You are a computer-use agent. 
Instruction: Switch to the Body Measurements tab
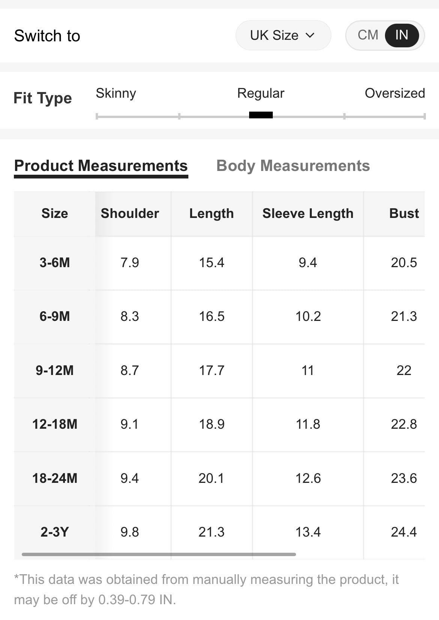(x=293, y=166)
